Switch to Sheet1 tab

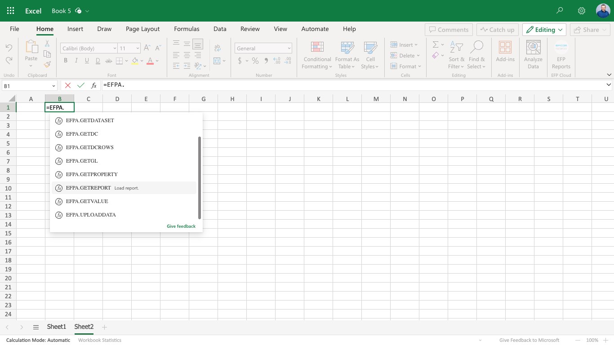point(57,327)
